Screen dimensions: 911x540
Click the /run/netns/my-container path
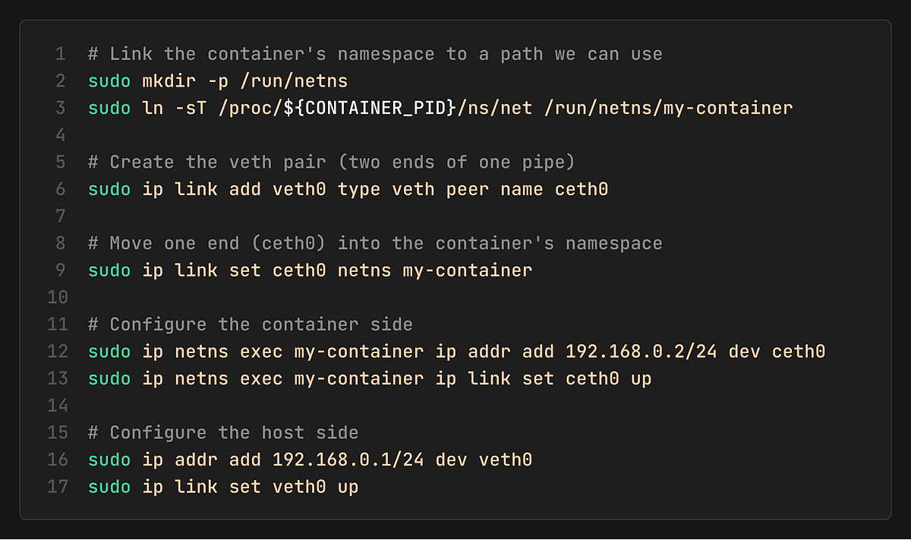coord(668,108)
